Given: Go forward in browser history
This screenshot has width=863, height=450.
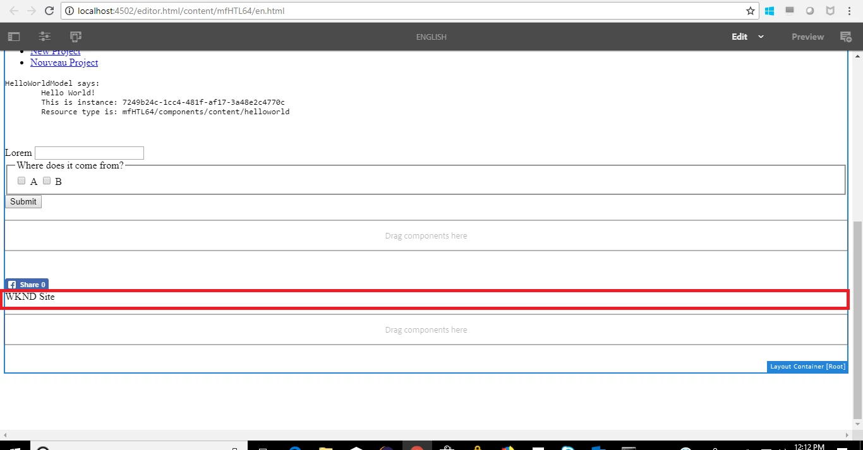Looking at the screenshot, I should coord(31,11).
